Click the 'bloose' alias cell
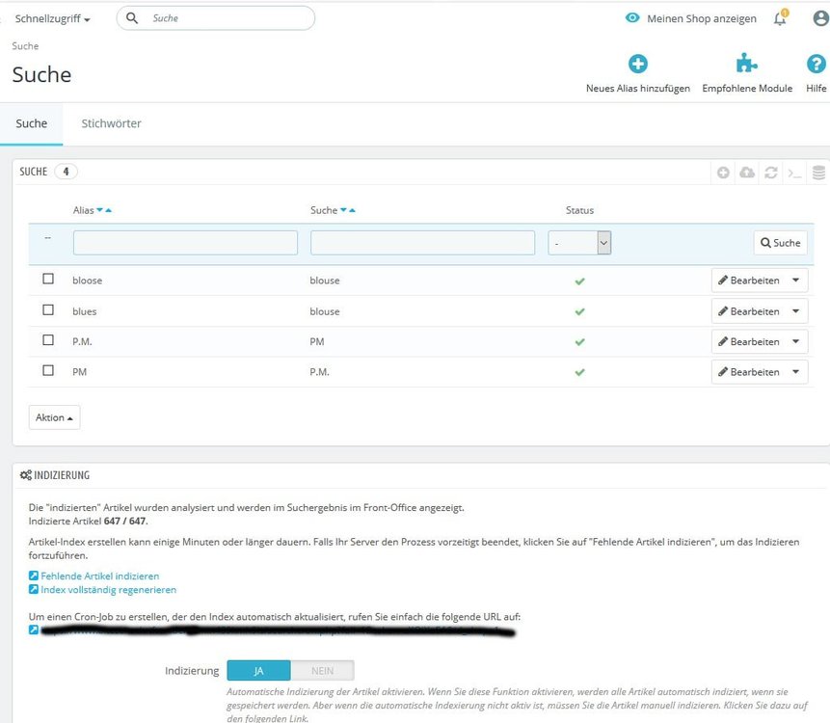 pyautogui.click(x=88, y=281)
